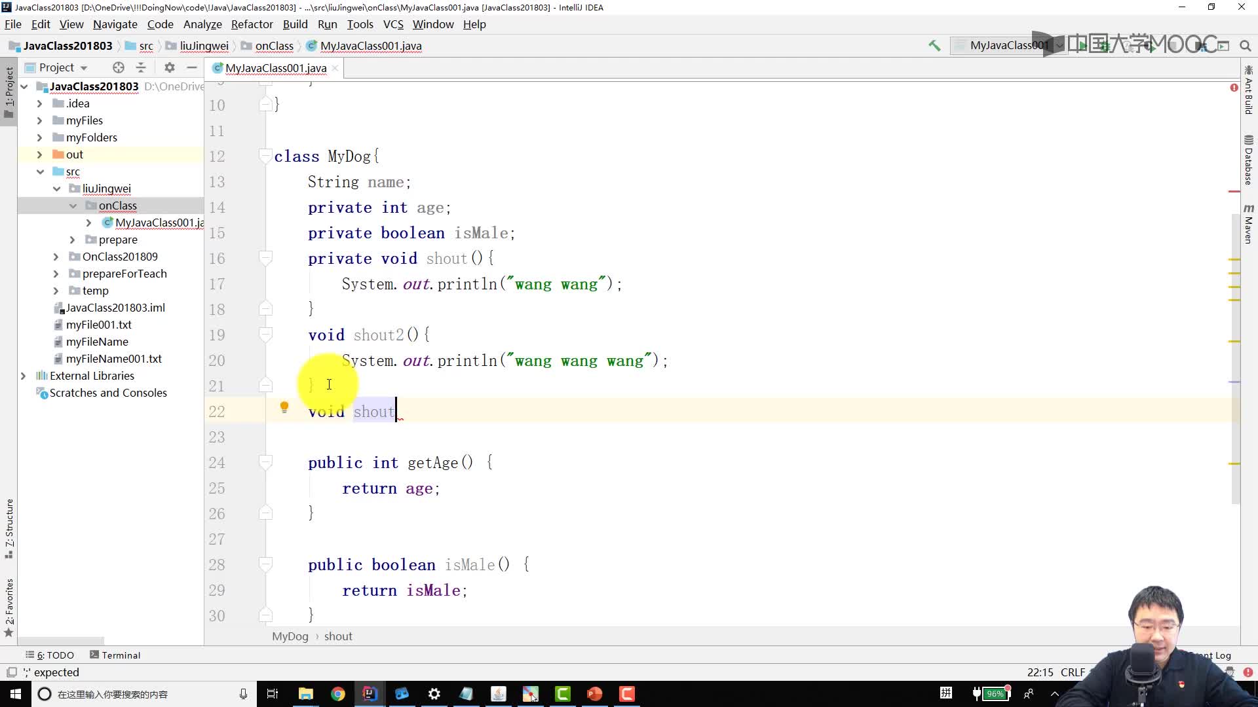Toggle fold marker on line 19 shout2 method
Viewport: 1258px width, 707px height.
point(265,335)
